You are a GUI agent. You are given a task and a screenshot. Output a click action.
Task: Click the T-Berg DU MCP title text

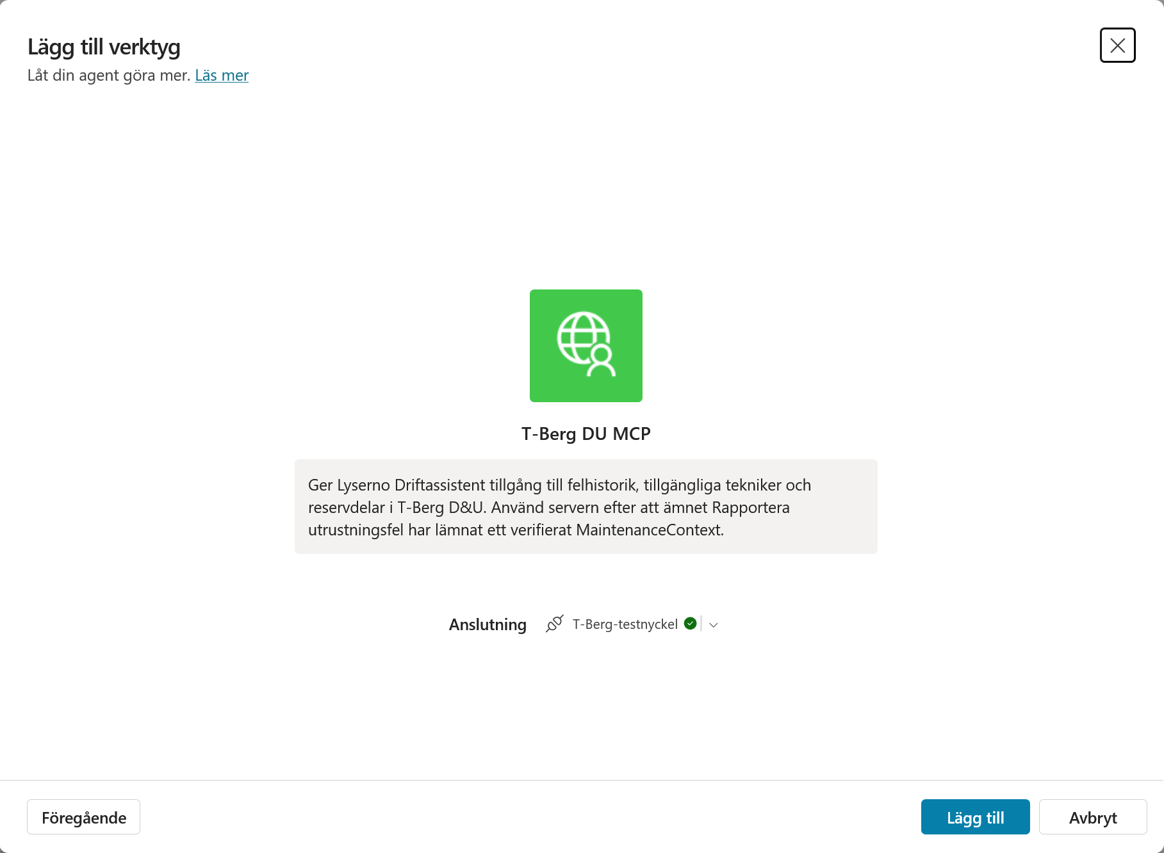click(x=586, y=434)
